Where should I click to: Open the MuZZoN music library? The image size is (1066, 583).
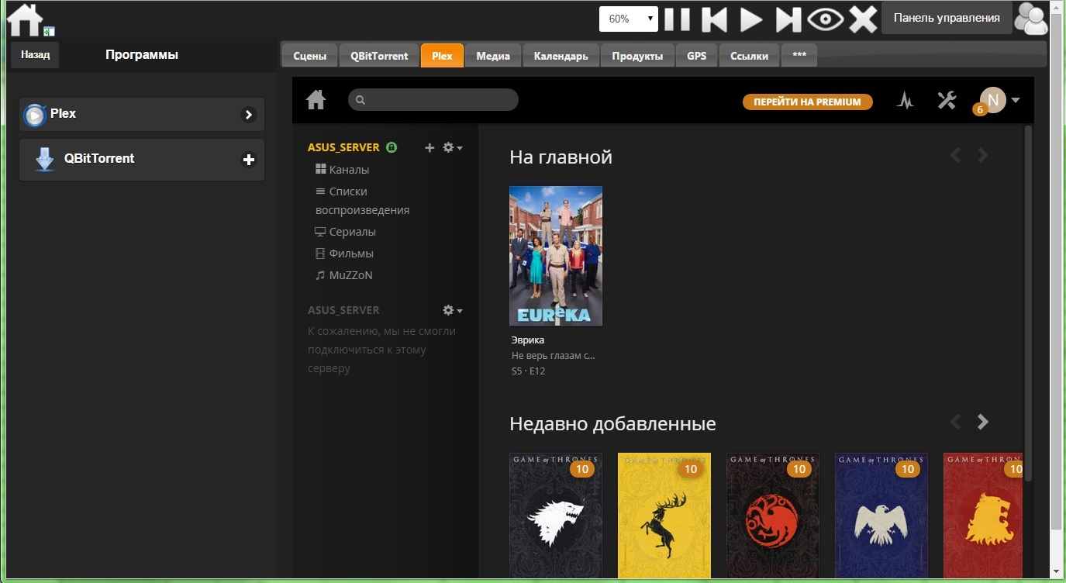349,274
